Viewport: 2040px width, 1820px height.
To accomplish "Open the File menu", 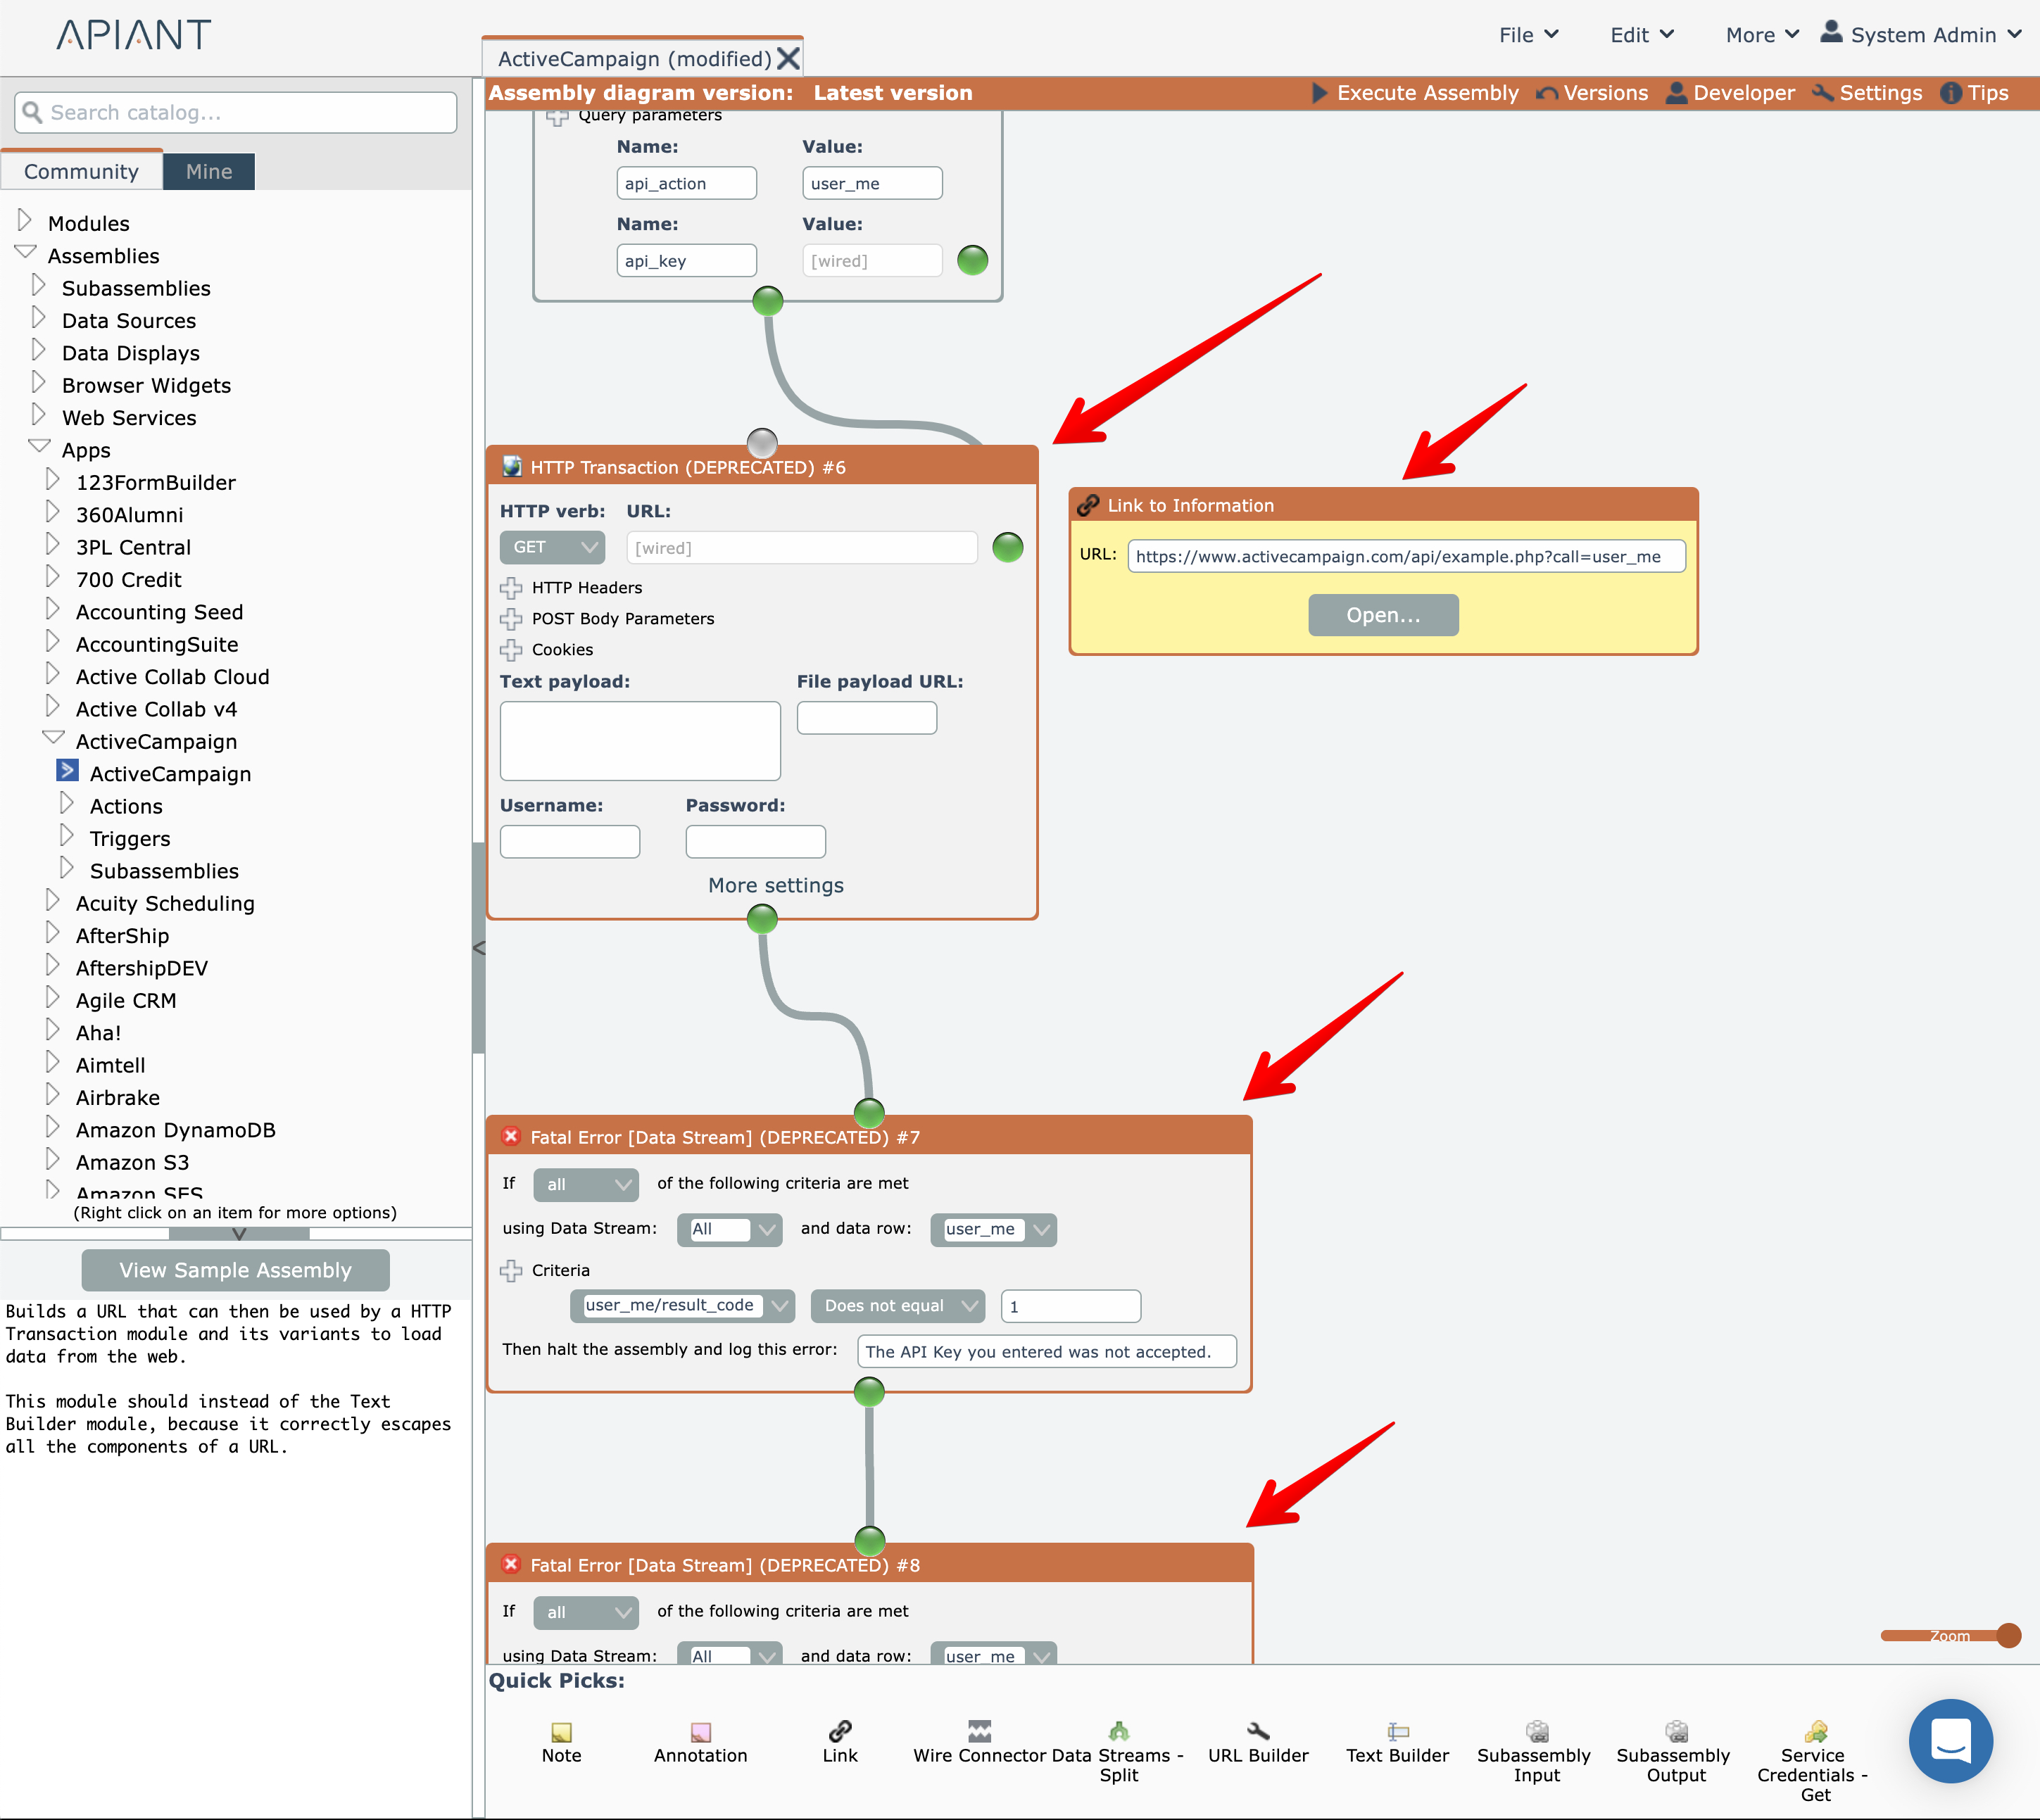I will 1528,35.
